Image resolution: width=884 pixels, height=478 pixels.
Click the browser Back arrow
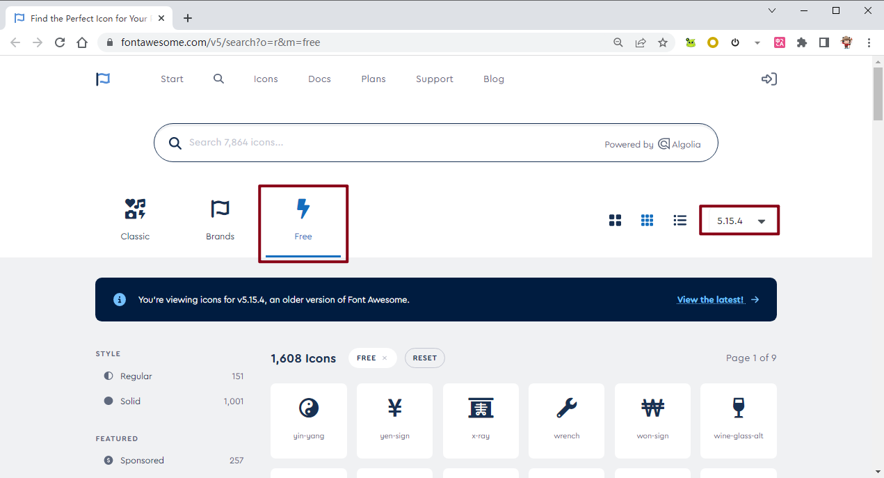(15, 42)
